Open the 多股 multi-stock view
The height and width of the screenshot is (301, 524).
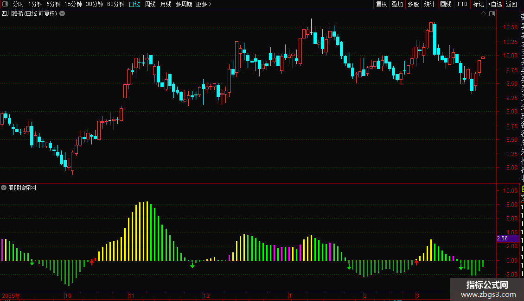(x=413, y=4)
